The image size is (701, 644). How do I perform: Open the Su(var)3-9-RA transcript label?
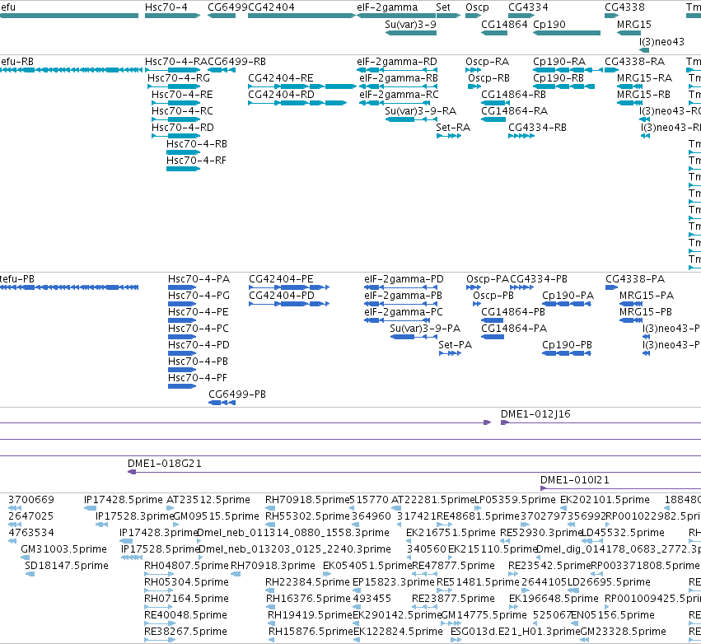click(x=420, y=111)
